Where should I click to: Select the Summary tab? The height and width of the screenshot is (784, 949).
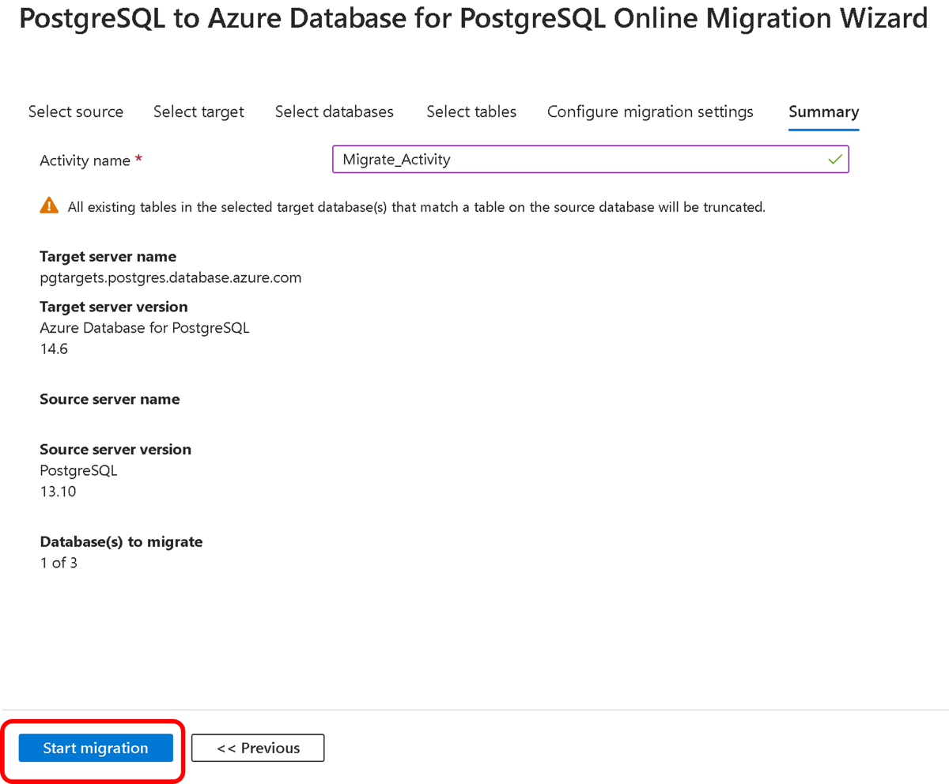[823, 111]
